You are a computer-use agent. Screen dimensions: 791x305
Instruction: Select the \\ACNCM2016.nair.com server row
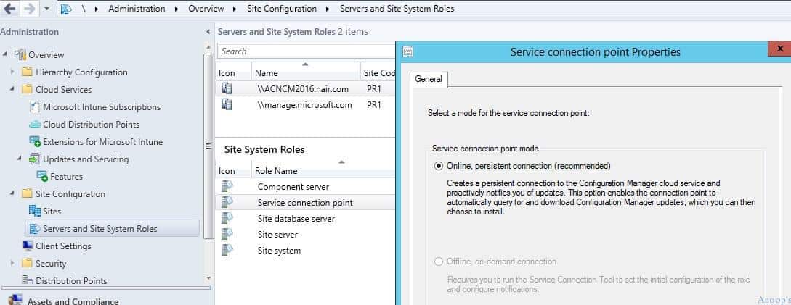tap(304, 89)
